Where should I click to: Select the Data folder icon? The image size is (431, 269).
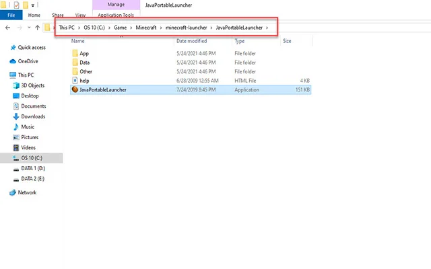pyautogui.click(x=75, y=63)
